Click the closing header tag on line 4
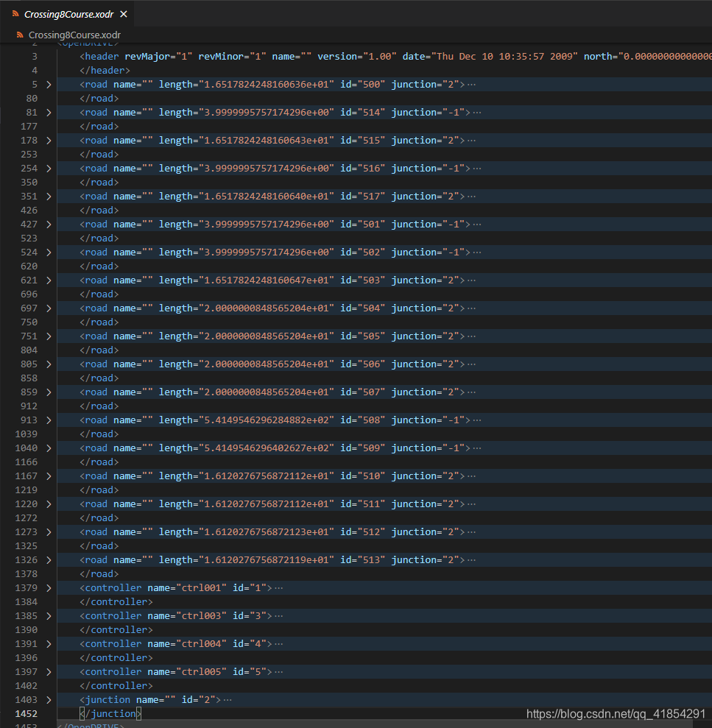Screen dimensions: 712x728 tap(105, 70)
